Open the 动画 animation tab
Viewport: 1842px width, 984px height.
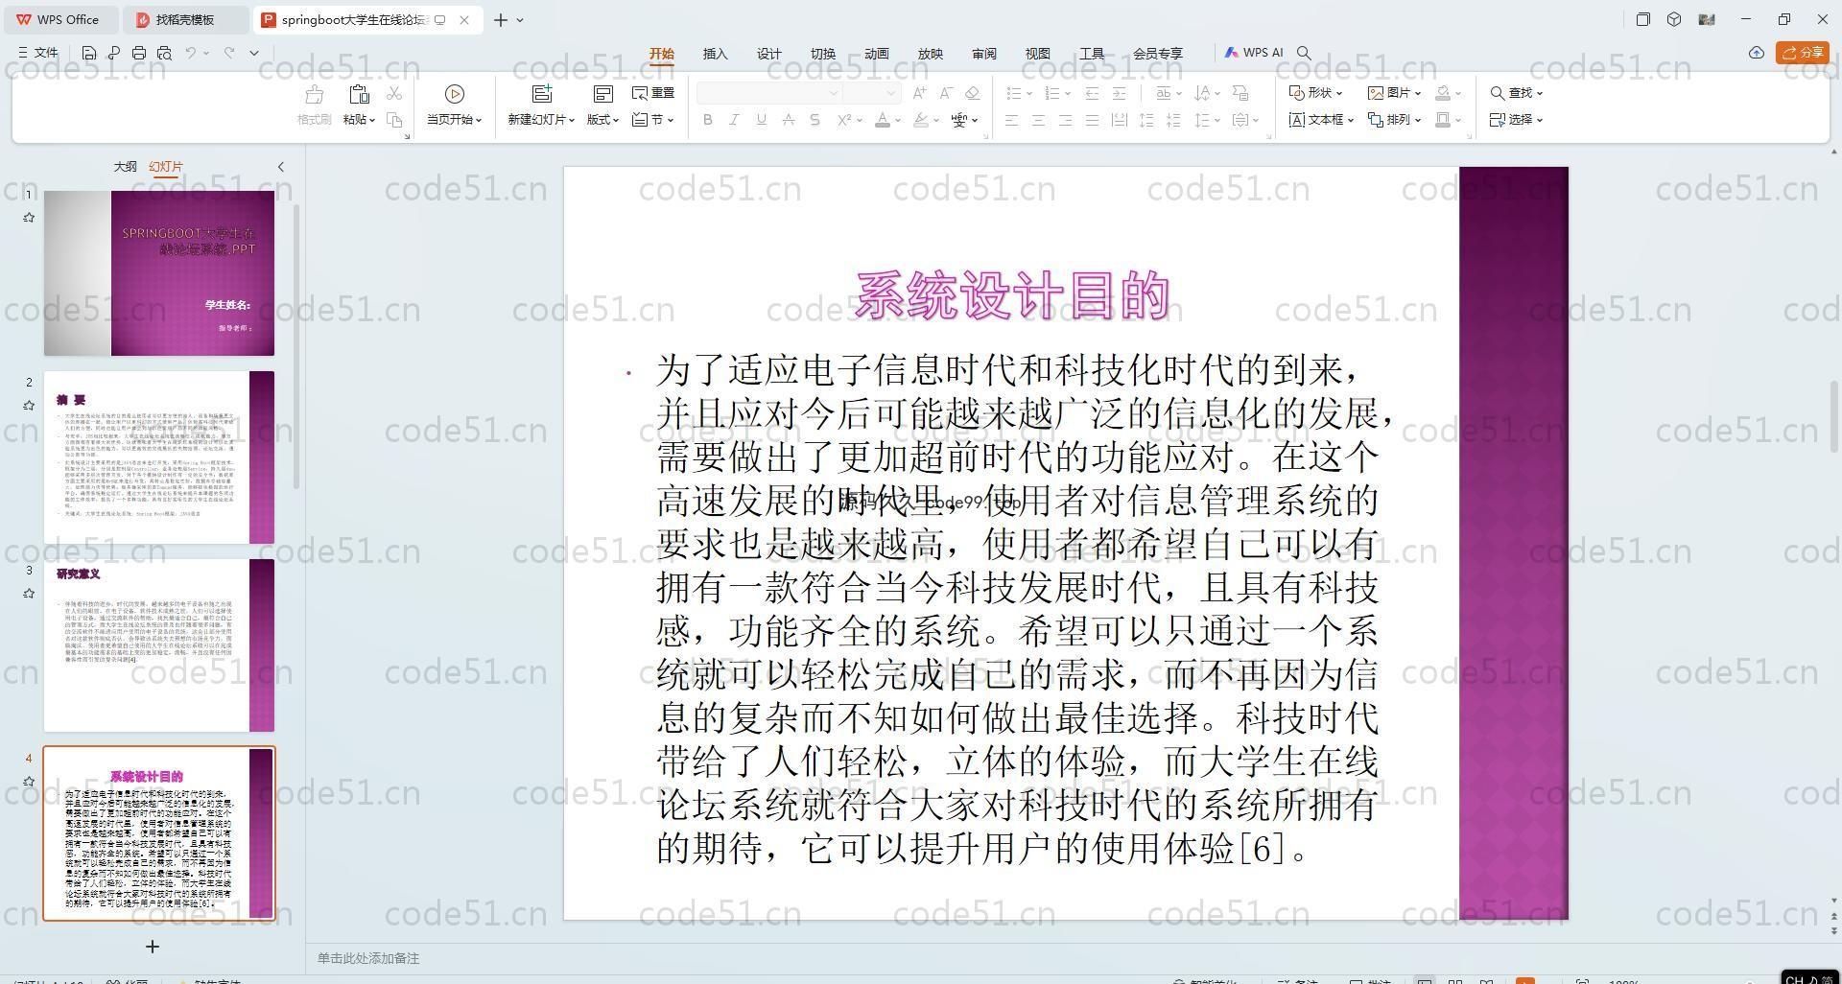[x=877, y=54]
